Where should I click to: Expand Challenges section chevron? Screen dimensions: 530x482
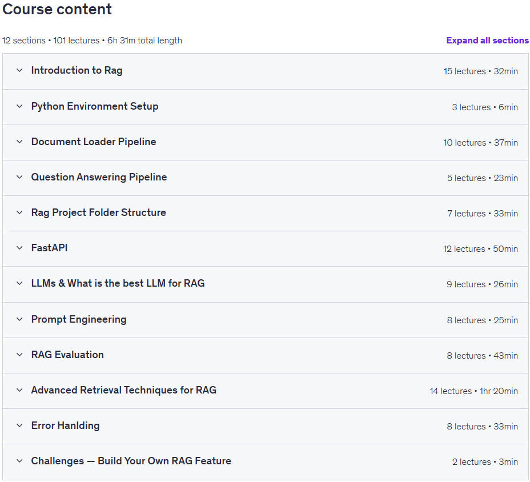tap(19, 461)
